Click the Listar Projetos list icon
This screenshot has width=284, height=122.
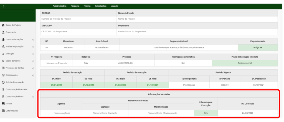coord(3,111)
